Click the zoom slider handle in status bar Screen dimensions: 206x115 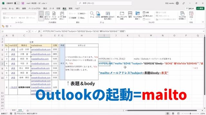190,114
